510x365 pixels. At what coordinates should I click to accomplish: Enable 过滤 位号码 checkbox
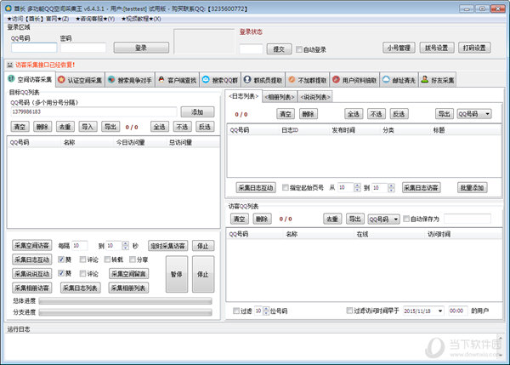[236, 311]
